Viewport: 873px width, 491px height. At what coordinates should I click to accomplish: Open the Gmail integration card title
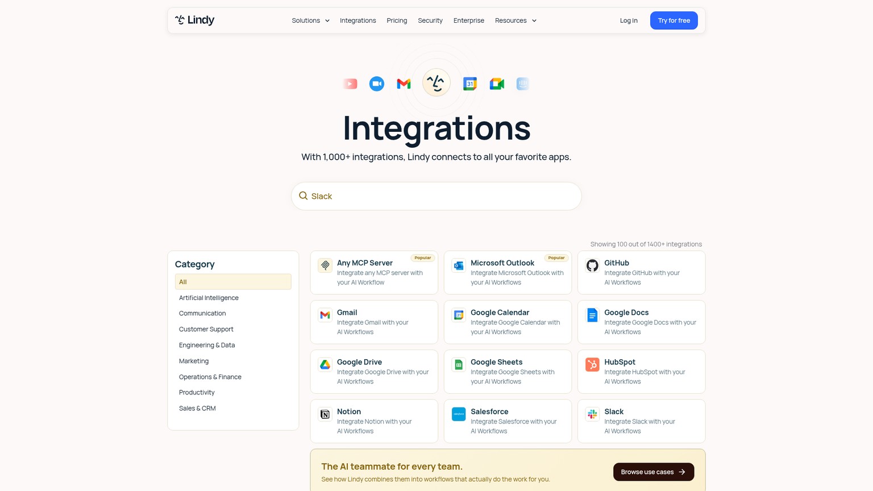pos(347,313)
